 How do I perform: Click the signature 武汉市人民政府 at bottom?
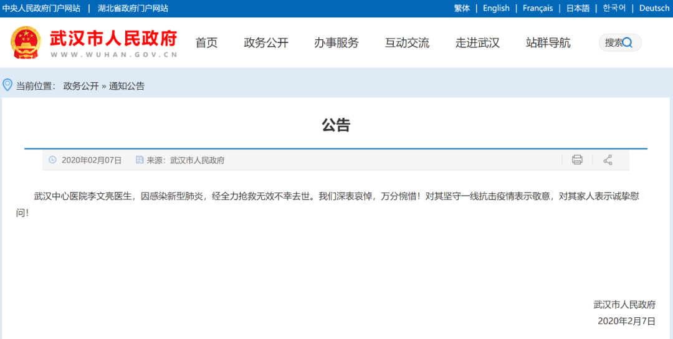624,305
